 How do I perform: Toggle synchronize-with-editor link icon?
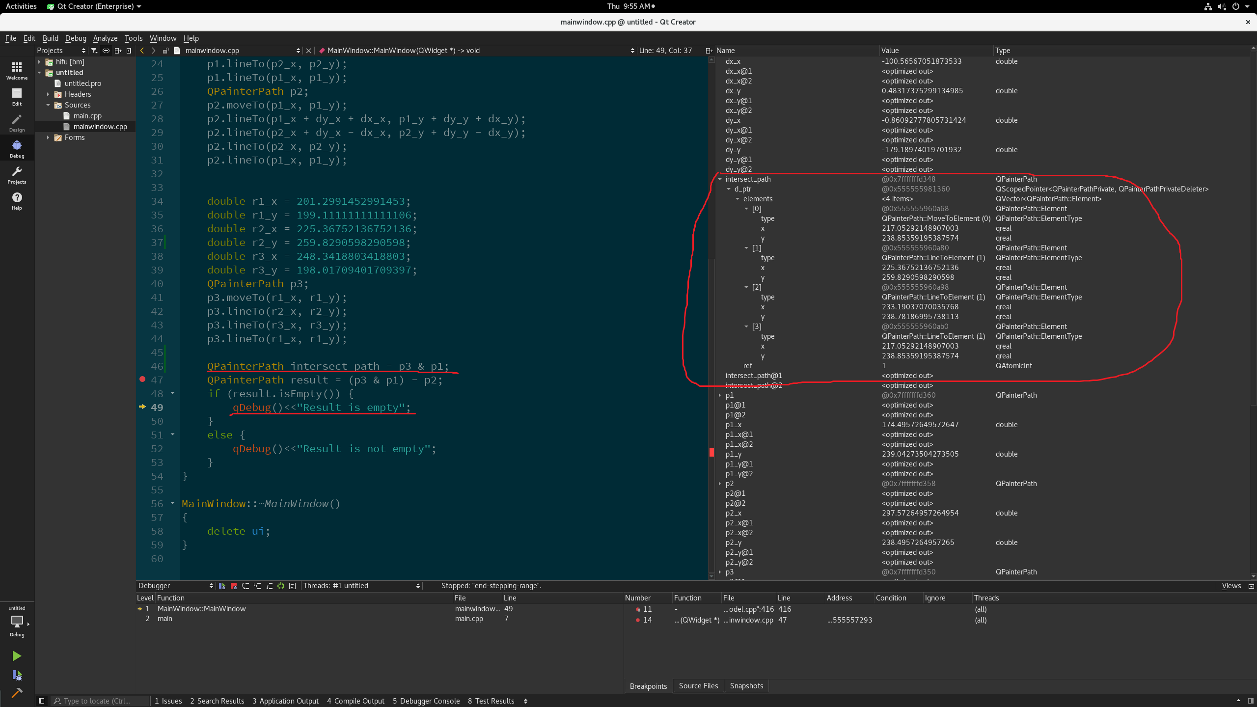click(x=106, y=51)
